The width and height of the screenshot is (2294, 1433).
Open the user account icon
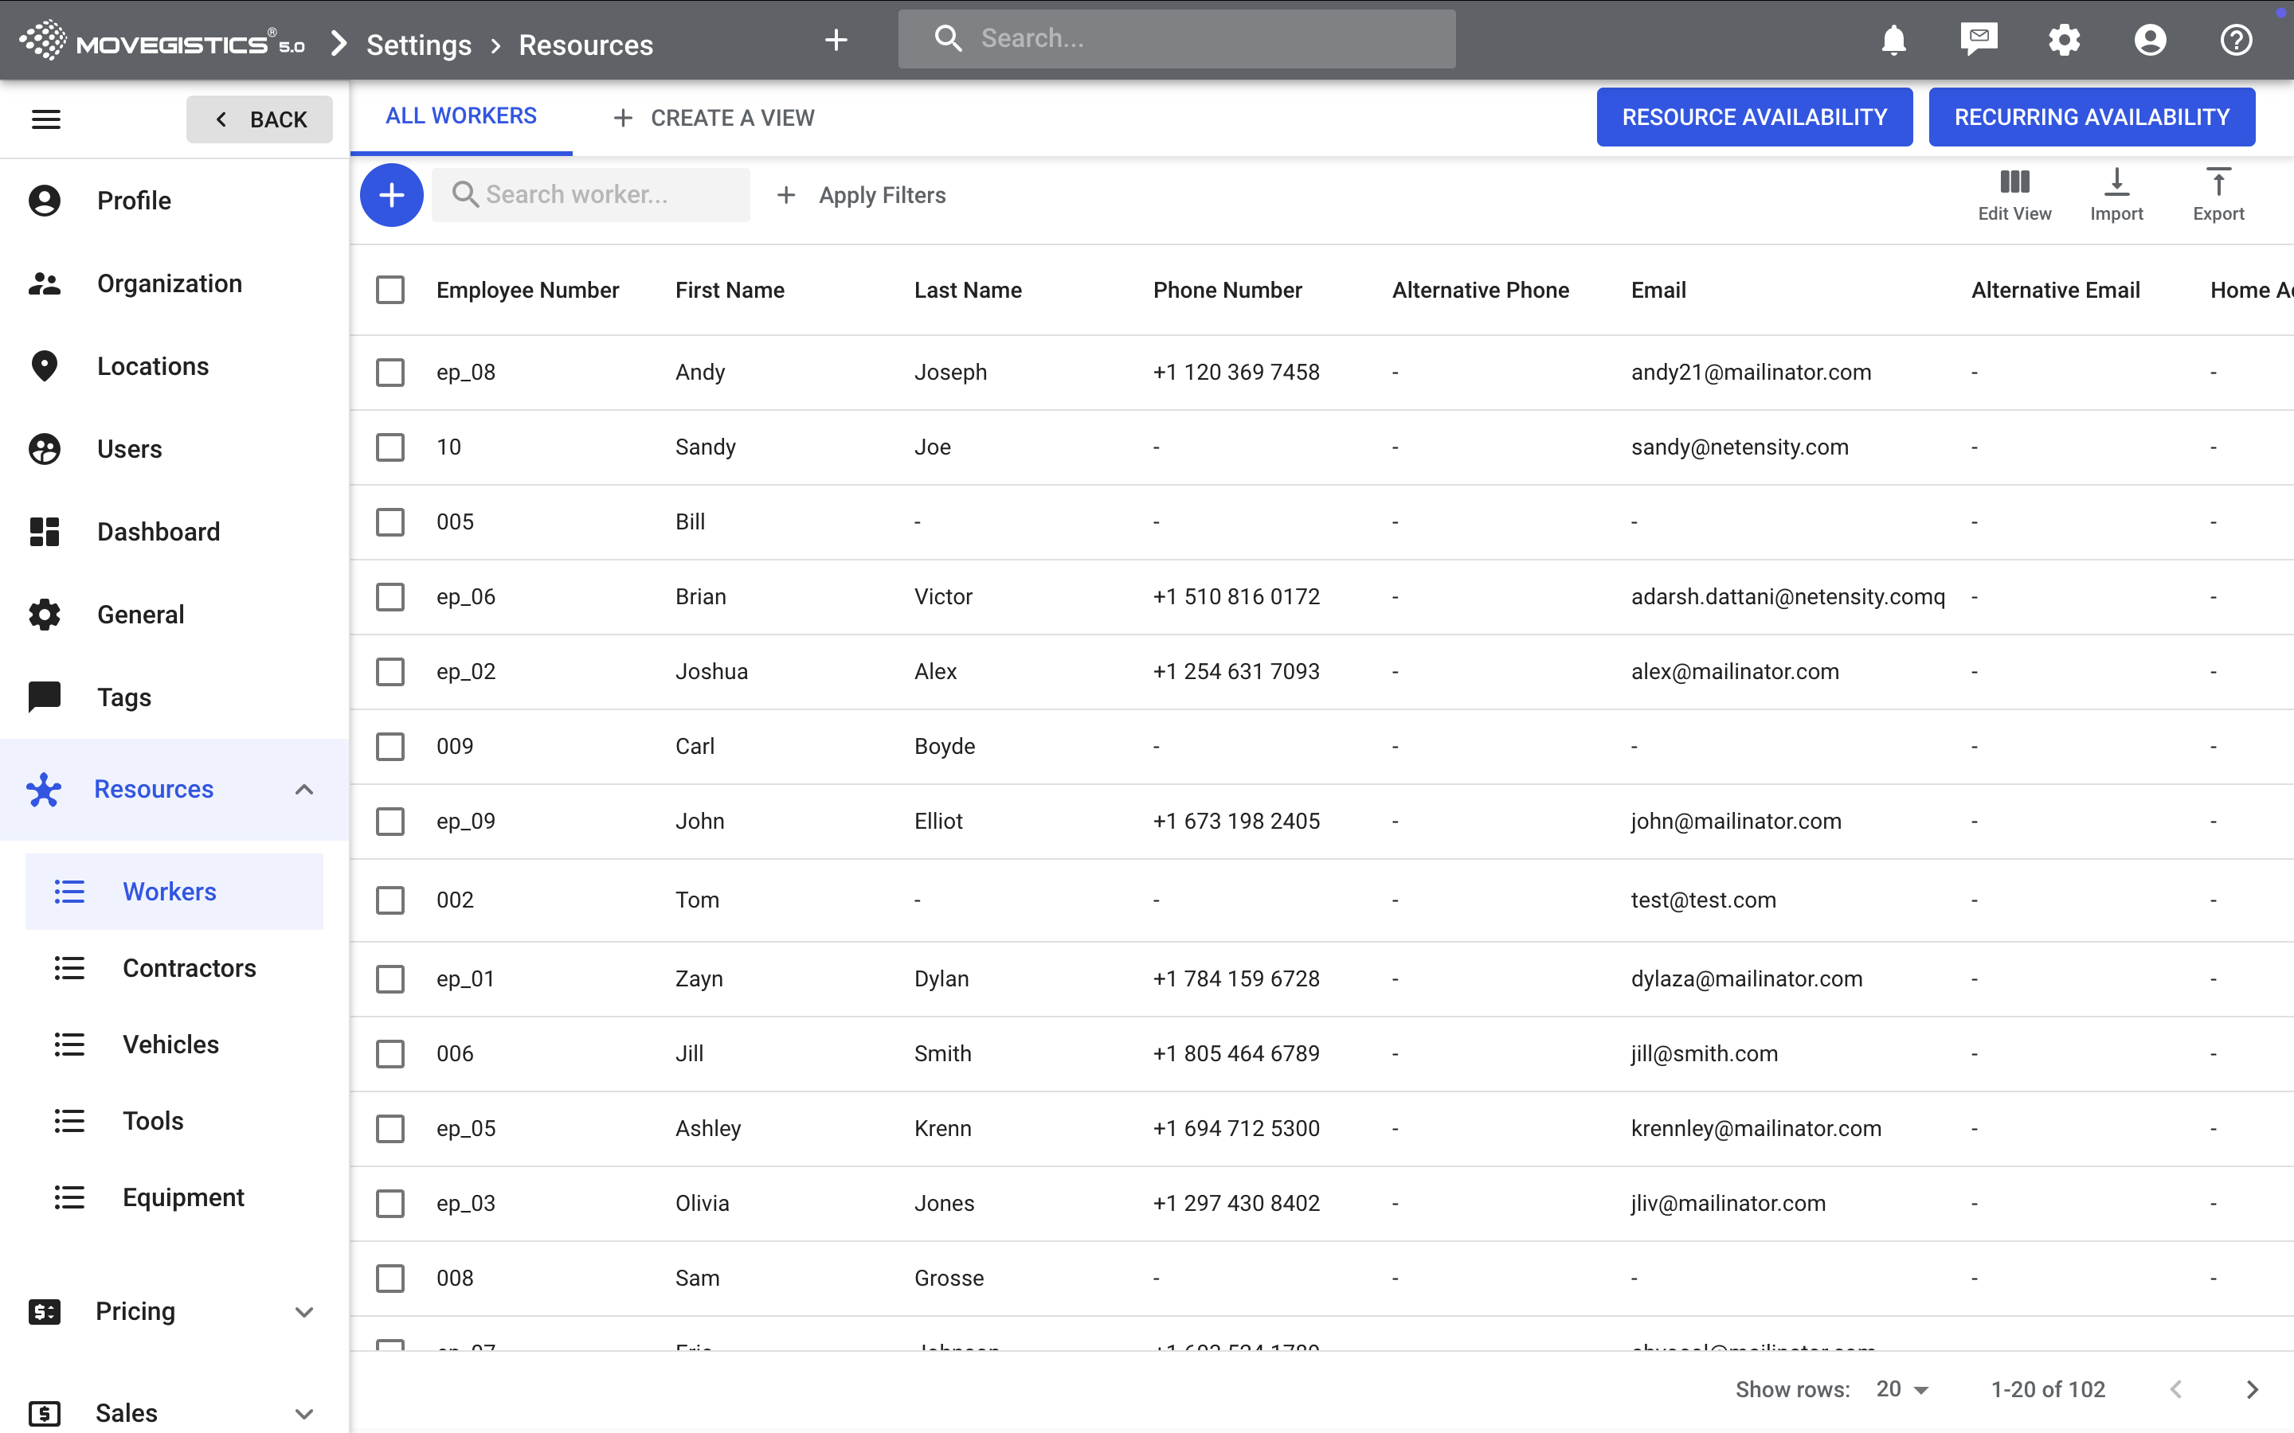[x=2149, y=40]
